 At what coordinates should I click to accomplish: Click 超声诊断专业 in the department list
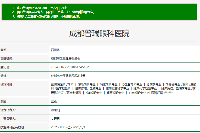(x=115, y=93)
